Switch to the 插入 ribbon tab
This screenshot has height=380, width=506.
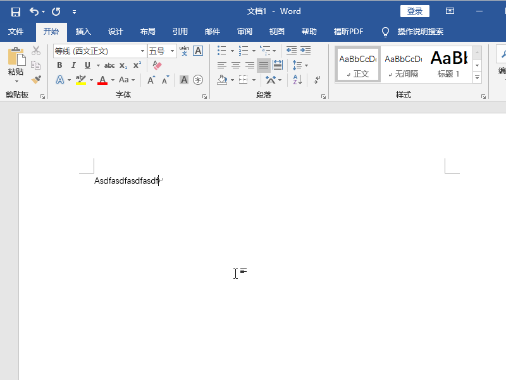coord(83,32)
